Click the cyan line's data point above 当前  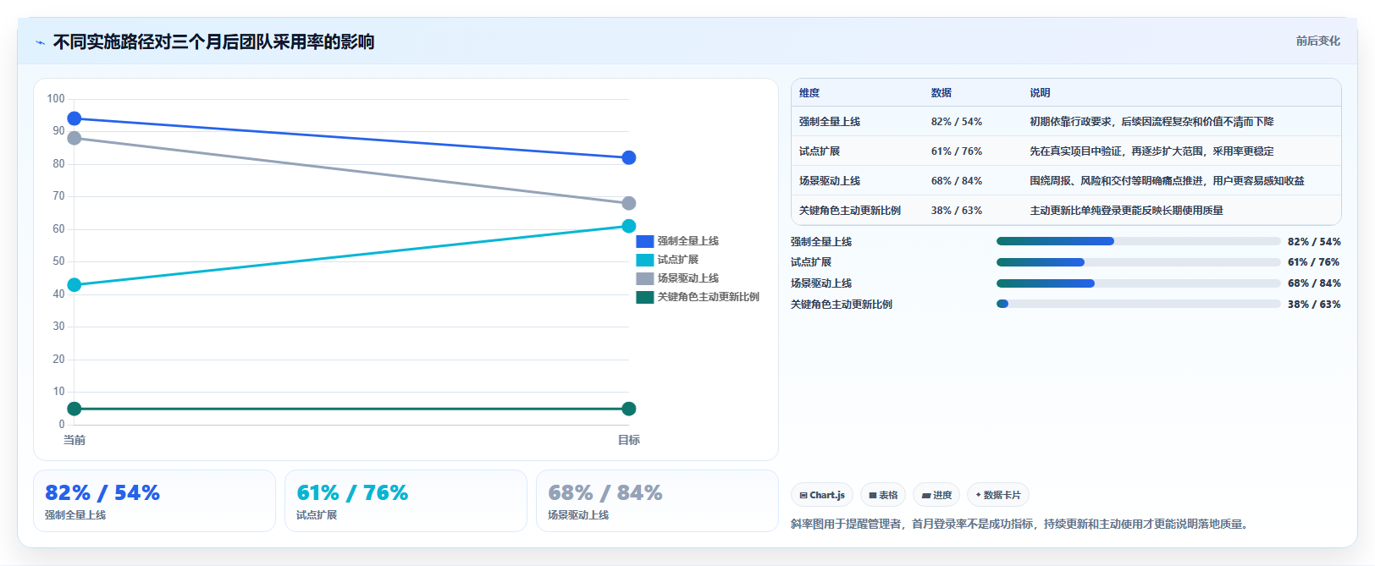click(x=75, y=284)
